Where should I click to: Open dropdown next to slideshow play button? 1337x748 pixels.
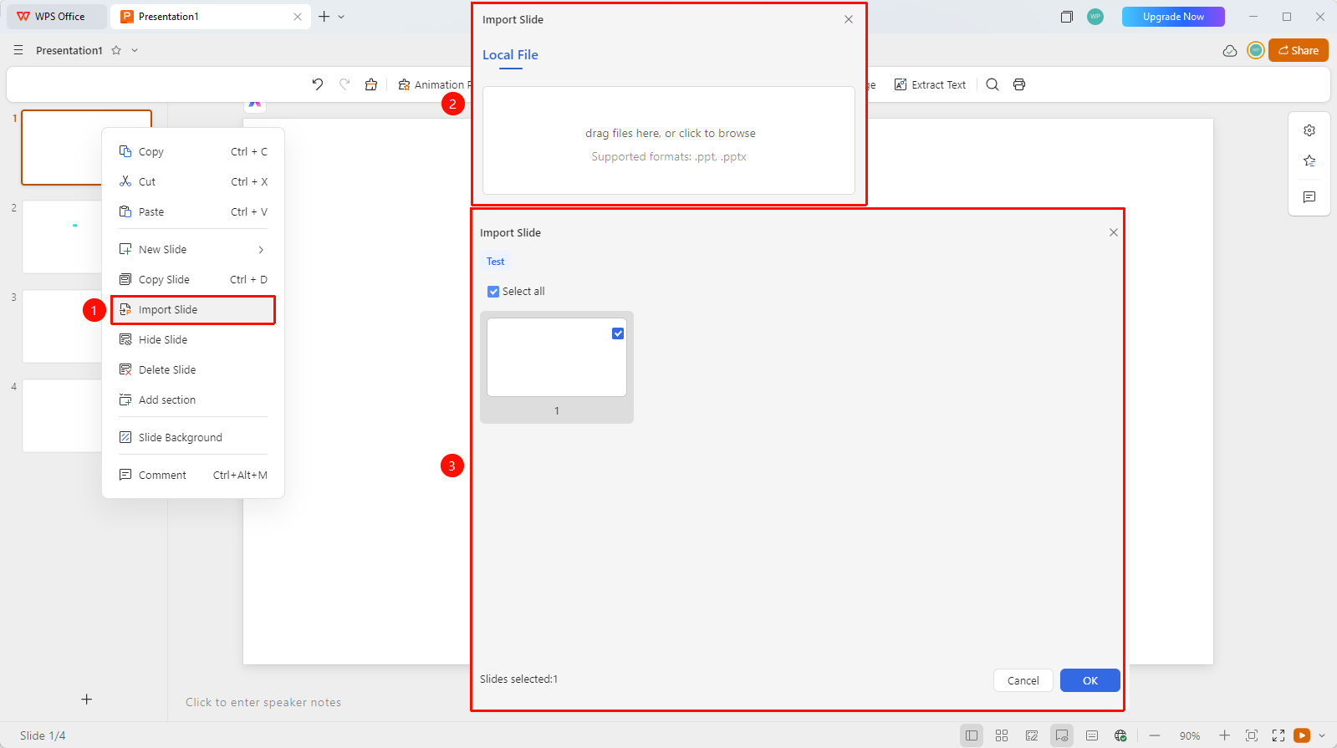pos(1322,735)
